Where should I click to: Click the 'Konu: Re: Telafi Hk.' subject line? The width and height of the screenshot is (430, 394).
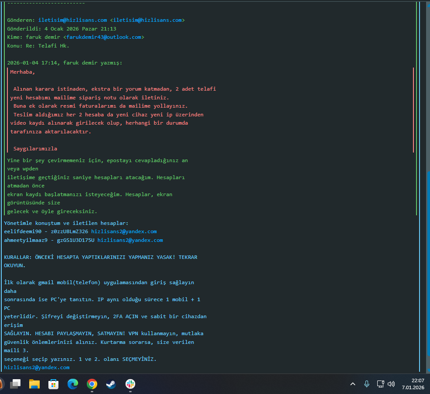click(x=38, y=46)
